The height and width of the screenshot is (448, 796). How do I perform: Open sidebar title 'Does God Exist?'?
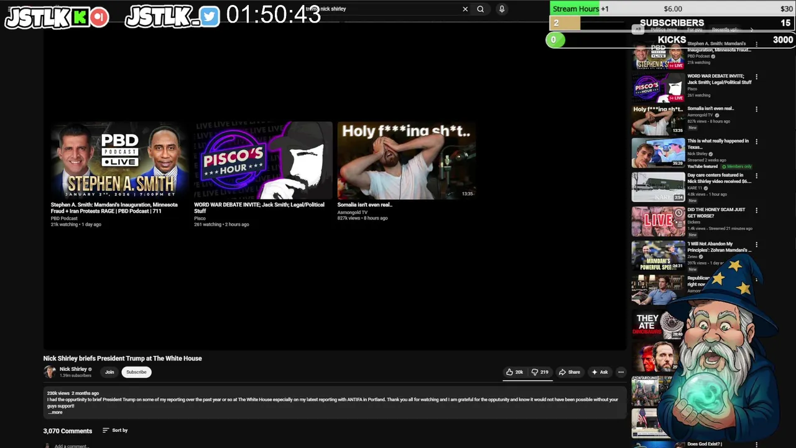click(x=705, y=444)
